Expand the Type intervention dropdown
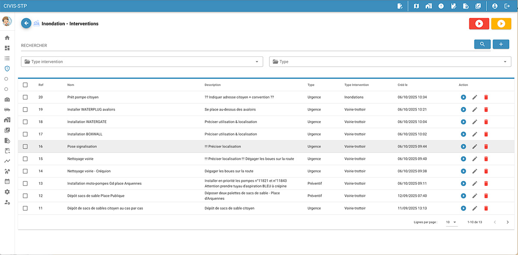Screen dimensions: 518x255 (142, 62)
